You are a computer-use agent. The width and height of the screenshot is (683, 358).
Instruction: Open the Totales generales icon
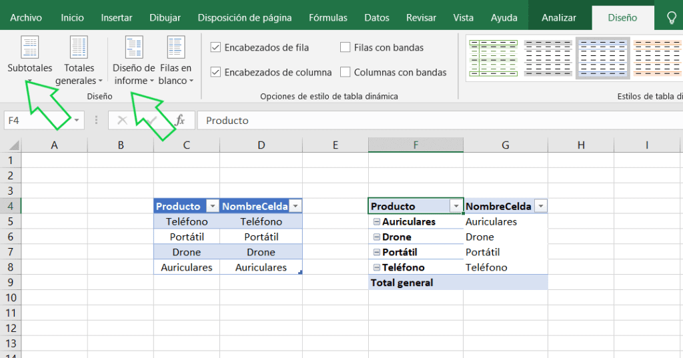(x=79, y=47)
